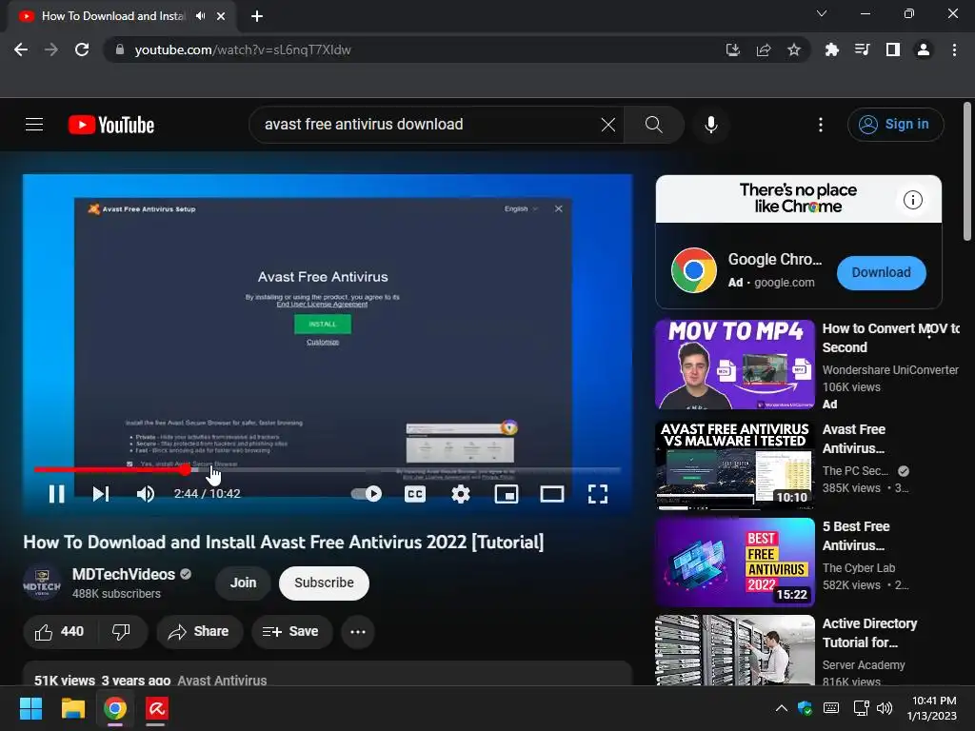
Task: Open the Avast vs Malware tested thumbnail
Action: pos(735,464)
